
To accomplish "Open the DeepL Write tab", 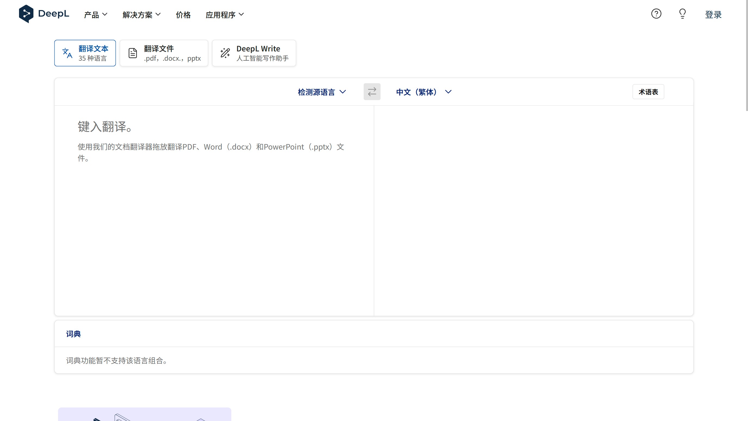I will tap(254, 53).
